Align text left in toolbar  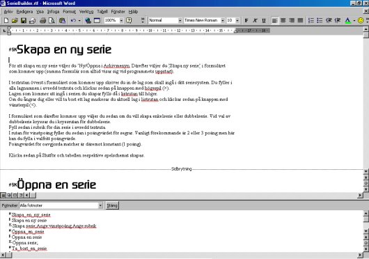tap(274, 20)
